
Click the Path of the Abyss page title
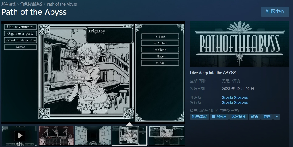click(34, 12)
